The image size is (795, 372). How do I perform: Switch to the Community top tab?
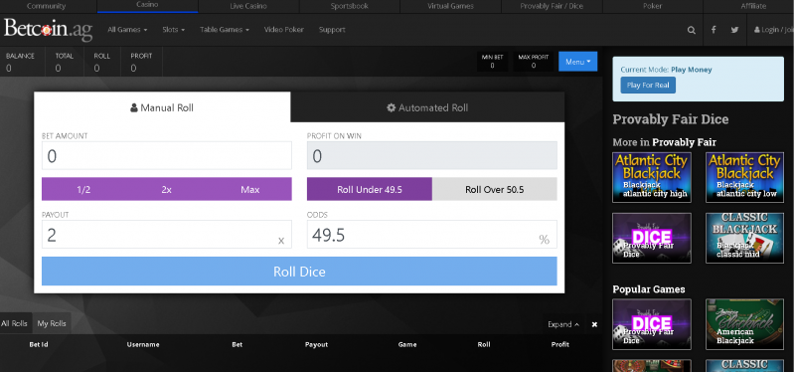(46, 6)
